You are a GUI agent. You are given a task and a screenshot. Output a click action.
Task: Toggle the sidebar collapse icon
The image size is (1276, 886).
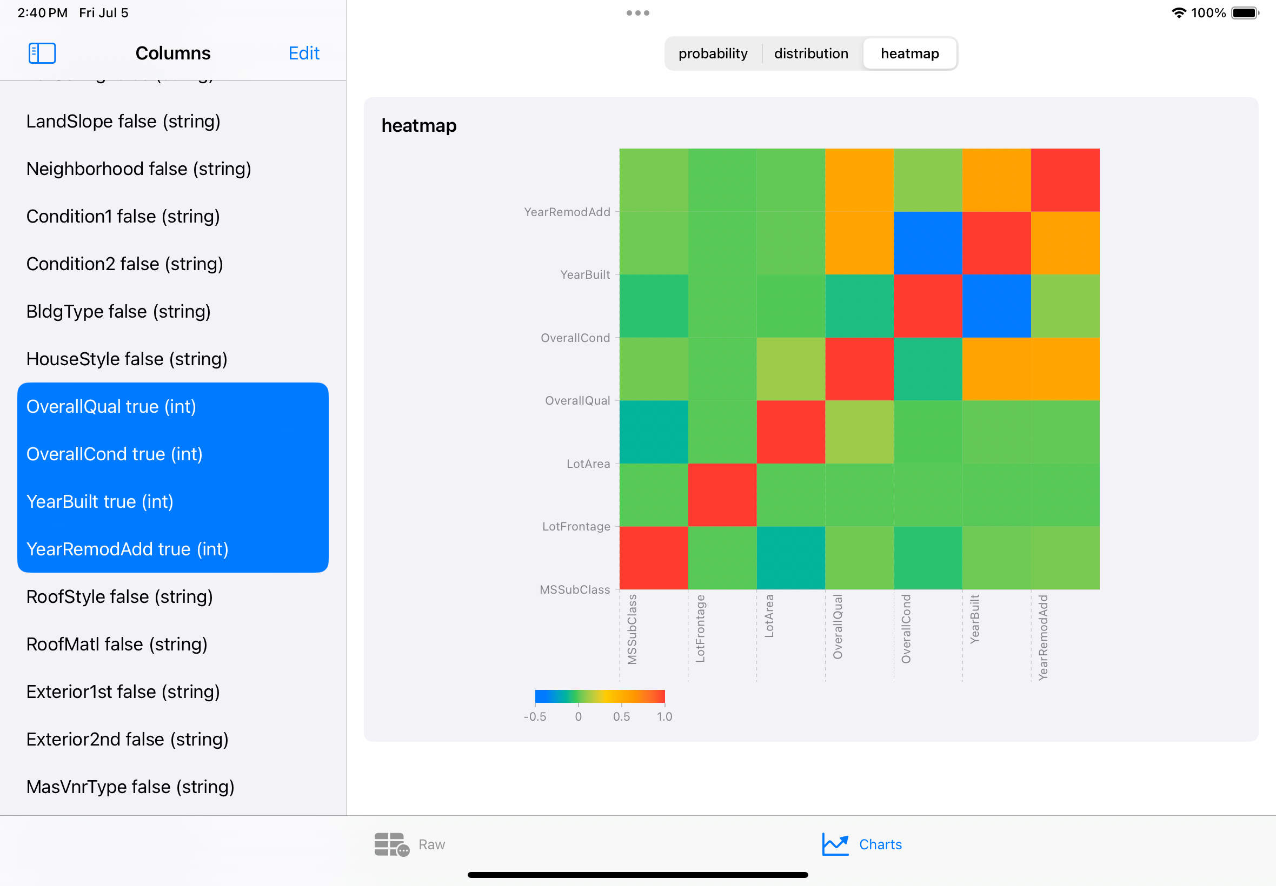coord(42,52)
